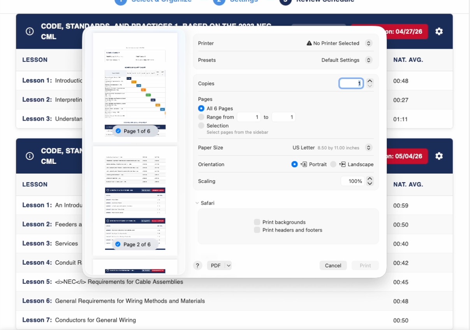This screenshot has width=470, height=330.
Task: Enable Print backgrounds checkbox
Action: pyautogui.click(x=257, y=222)
